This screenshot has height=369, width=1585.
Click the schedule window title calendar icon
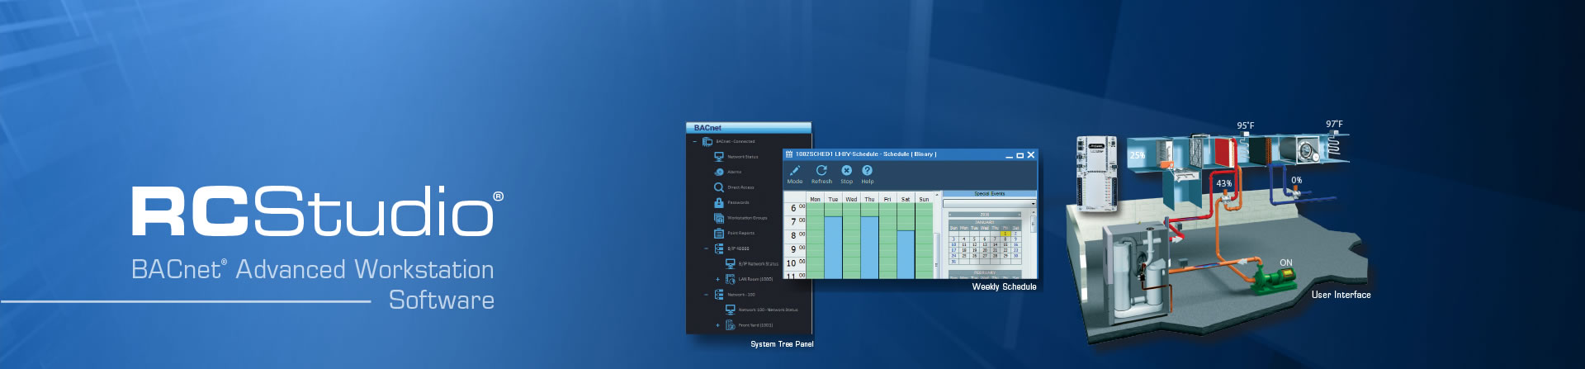tap(788, 154)
